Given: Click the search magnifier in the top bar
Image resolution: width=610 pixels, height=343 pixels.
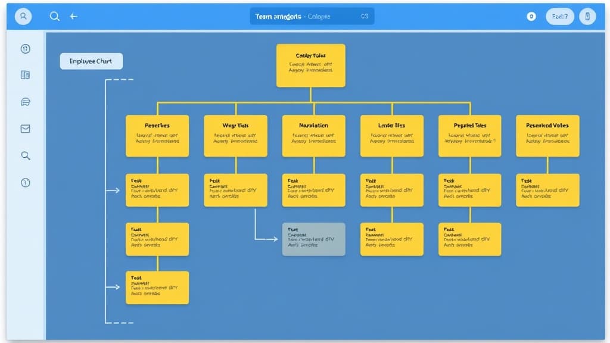Looking at the screenshot, I should (54, 16).
